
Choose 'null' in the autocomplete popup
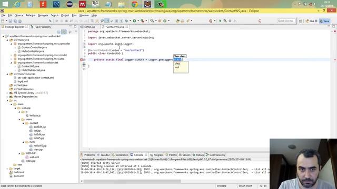click(x=177, y=67)
